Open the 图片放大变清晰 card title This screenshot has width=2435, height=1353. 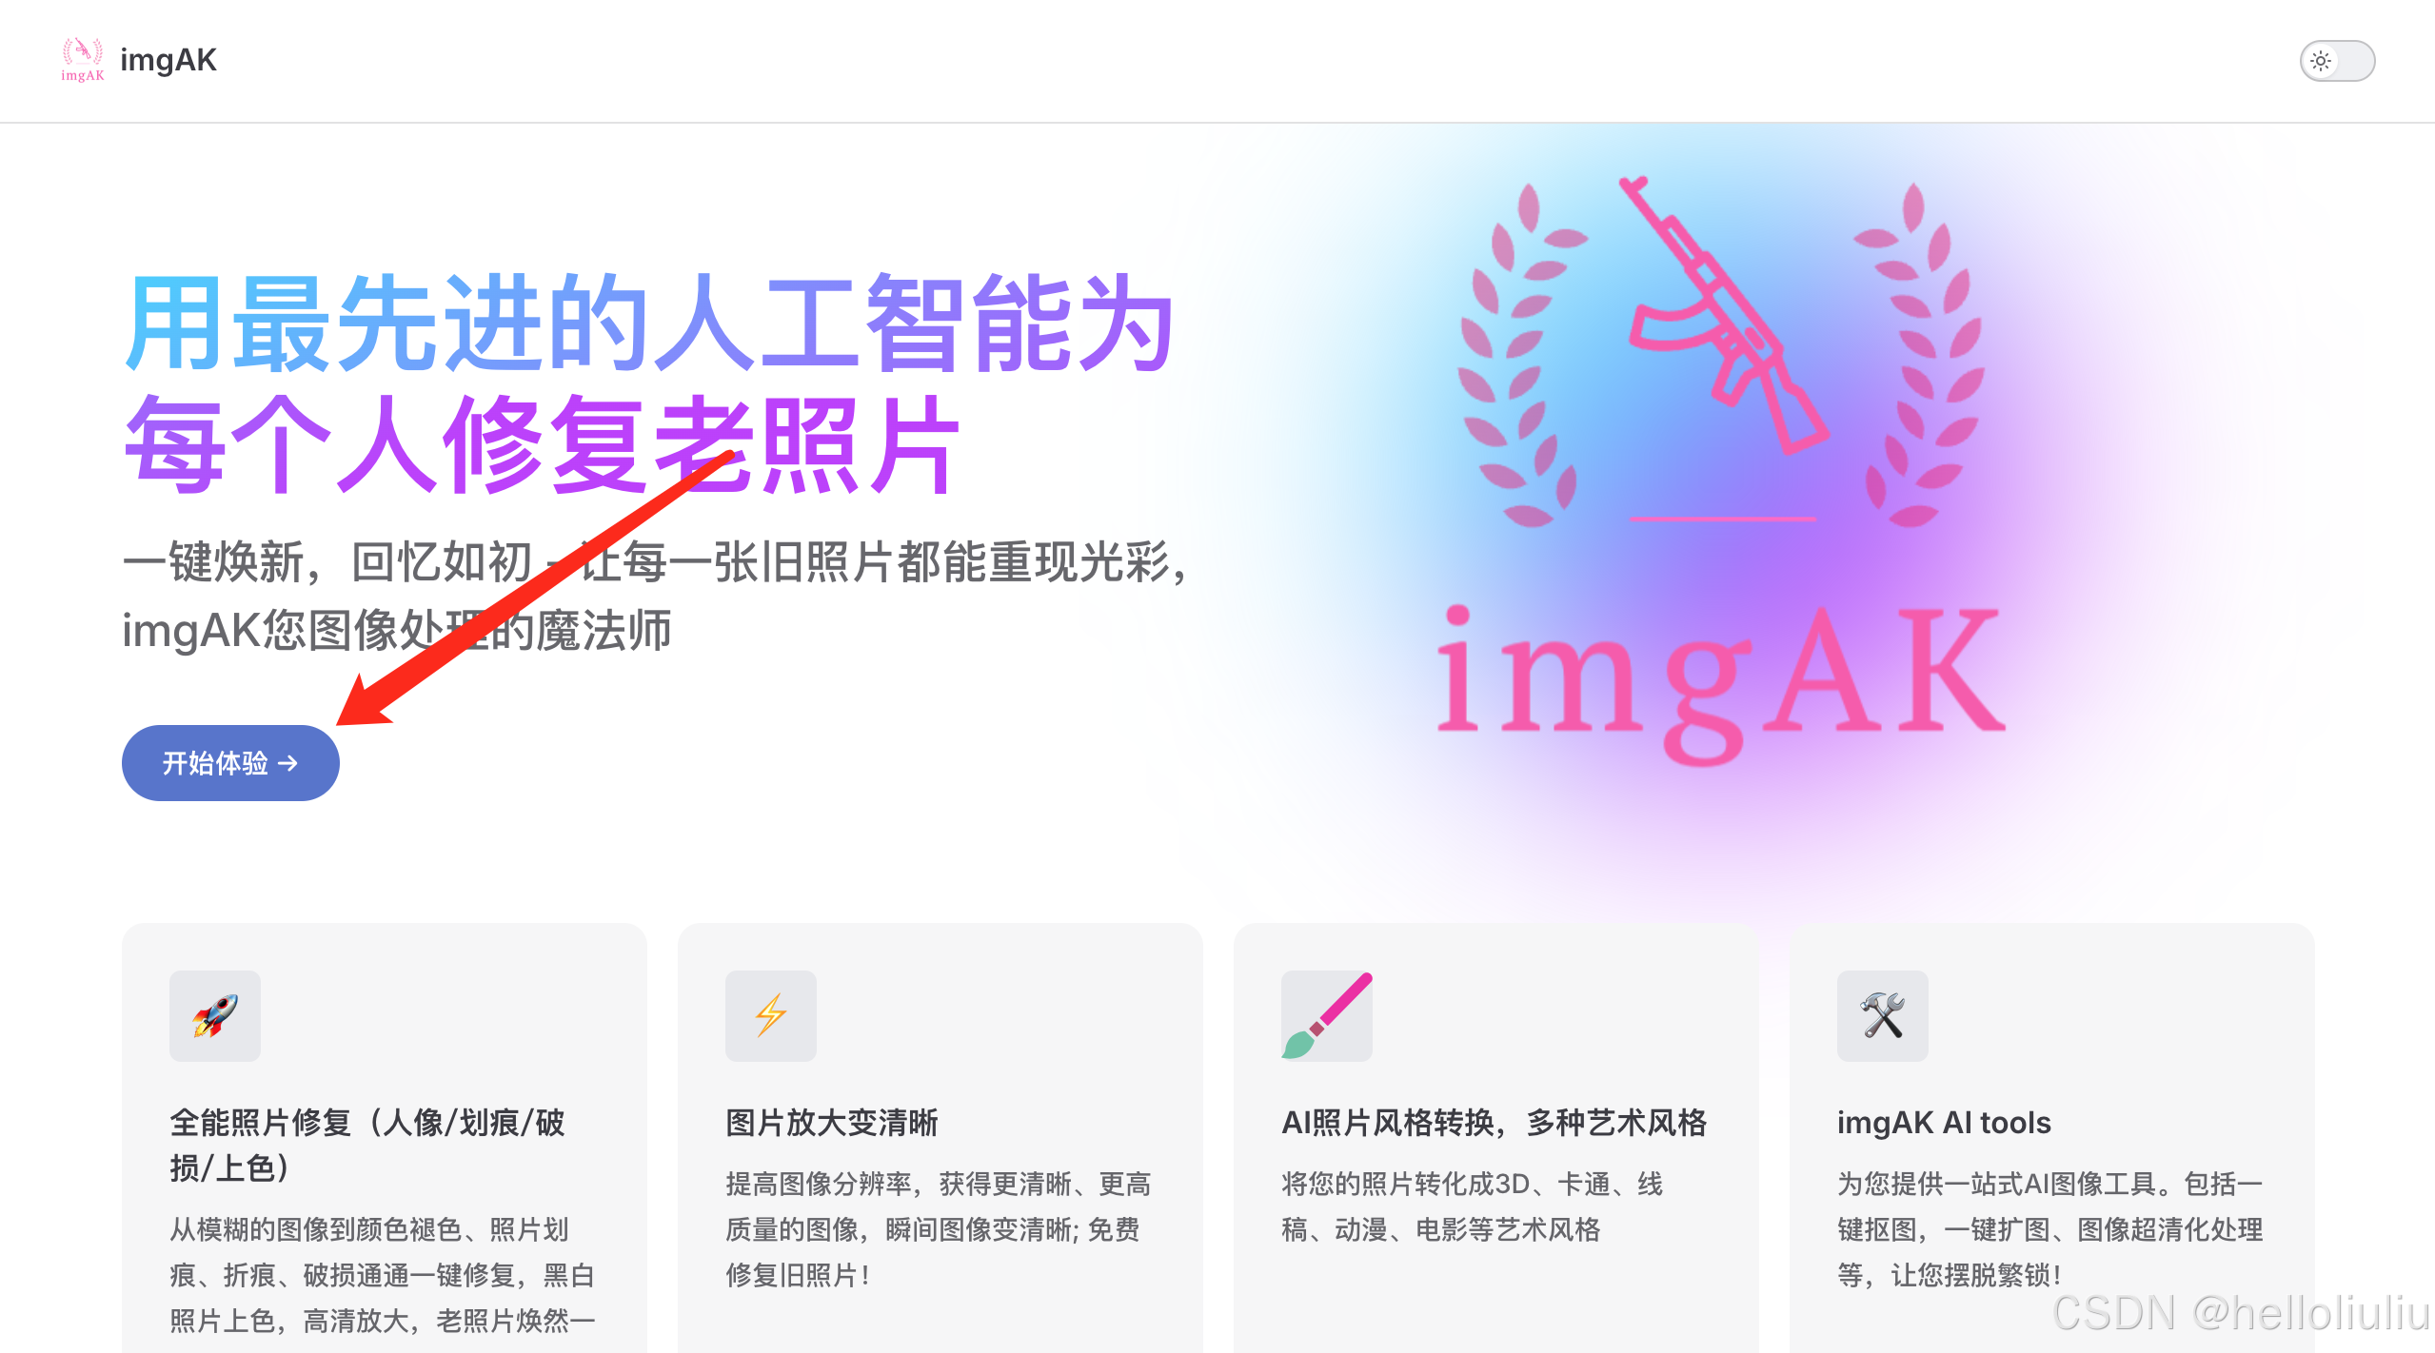[832, 1123]
